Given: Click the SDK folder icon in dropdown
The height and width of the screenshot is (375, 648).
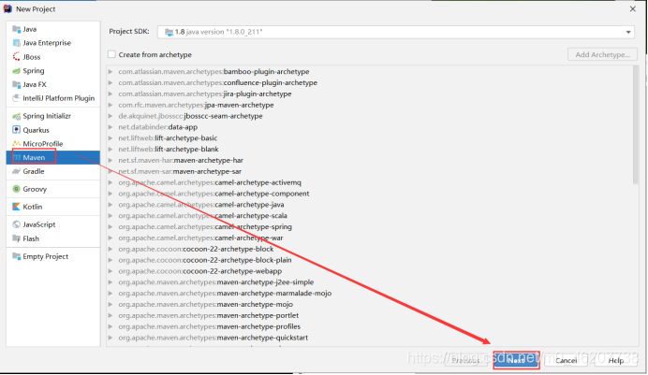Looking at the screenshot, I should click(169, 32).
